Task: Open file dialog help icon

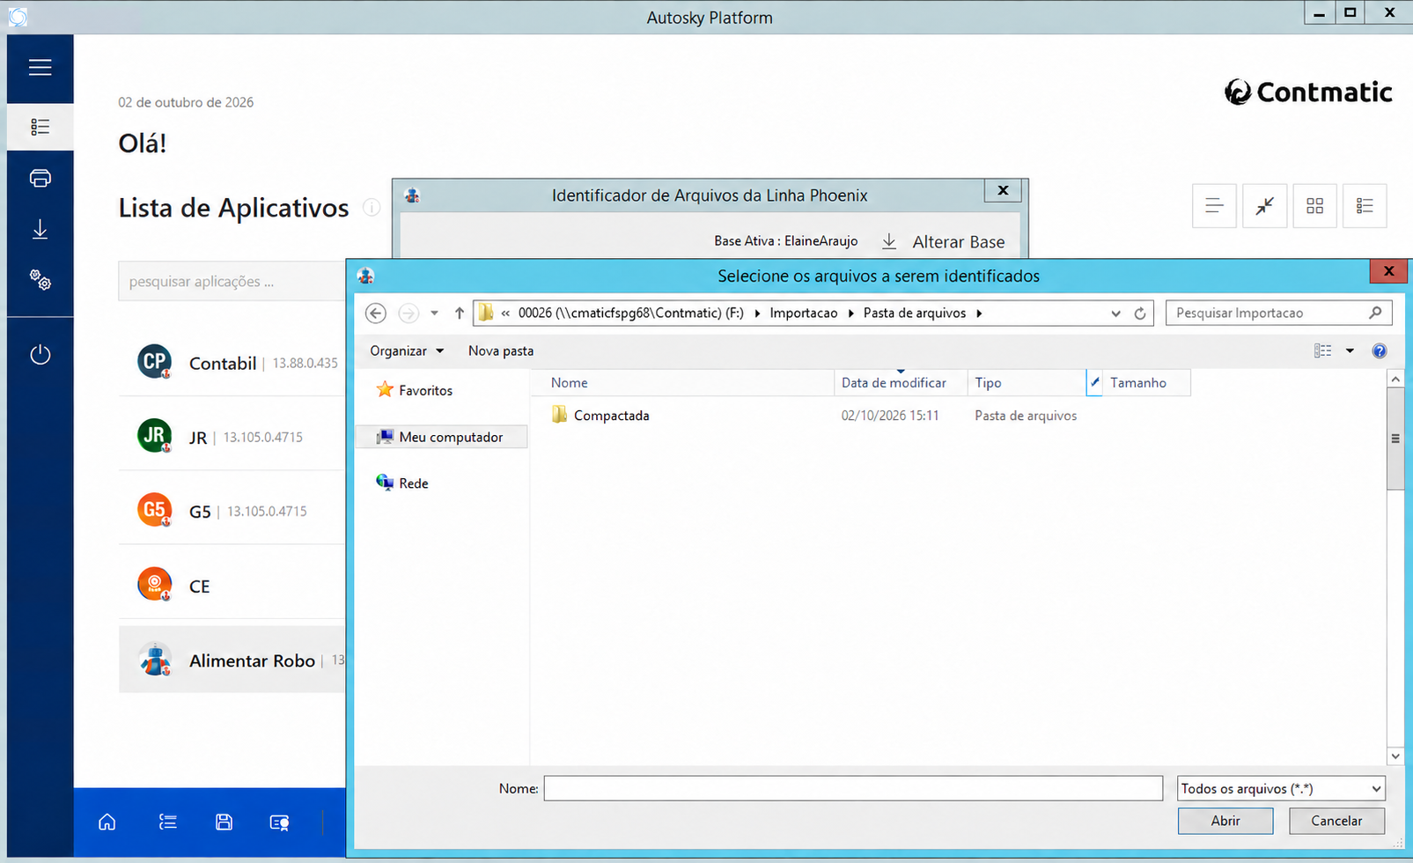Action: tap(1380, 351)
